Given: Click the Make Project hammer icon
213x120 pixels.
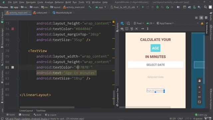Looking at the screenshot, I should (x=90, y=7).
